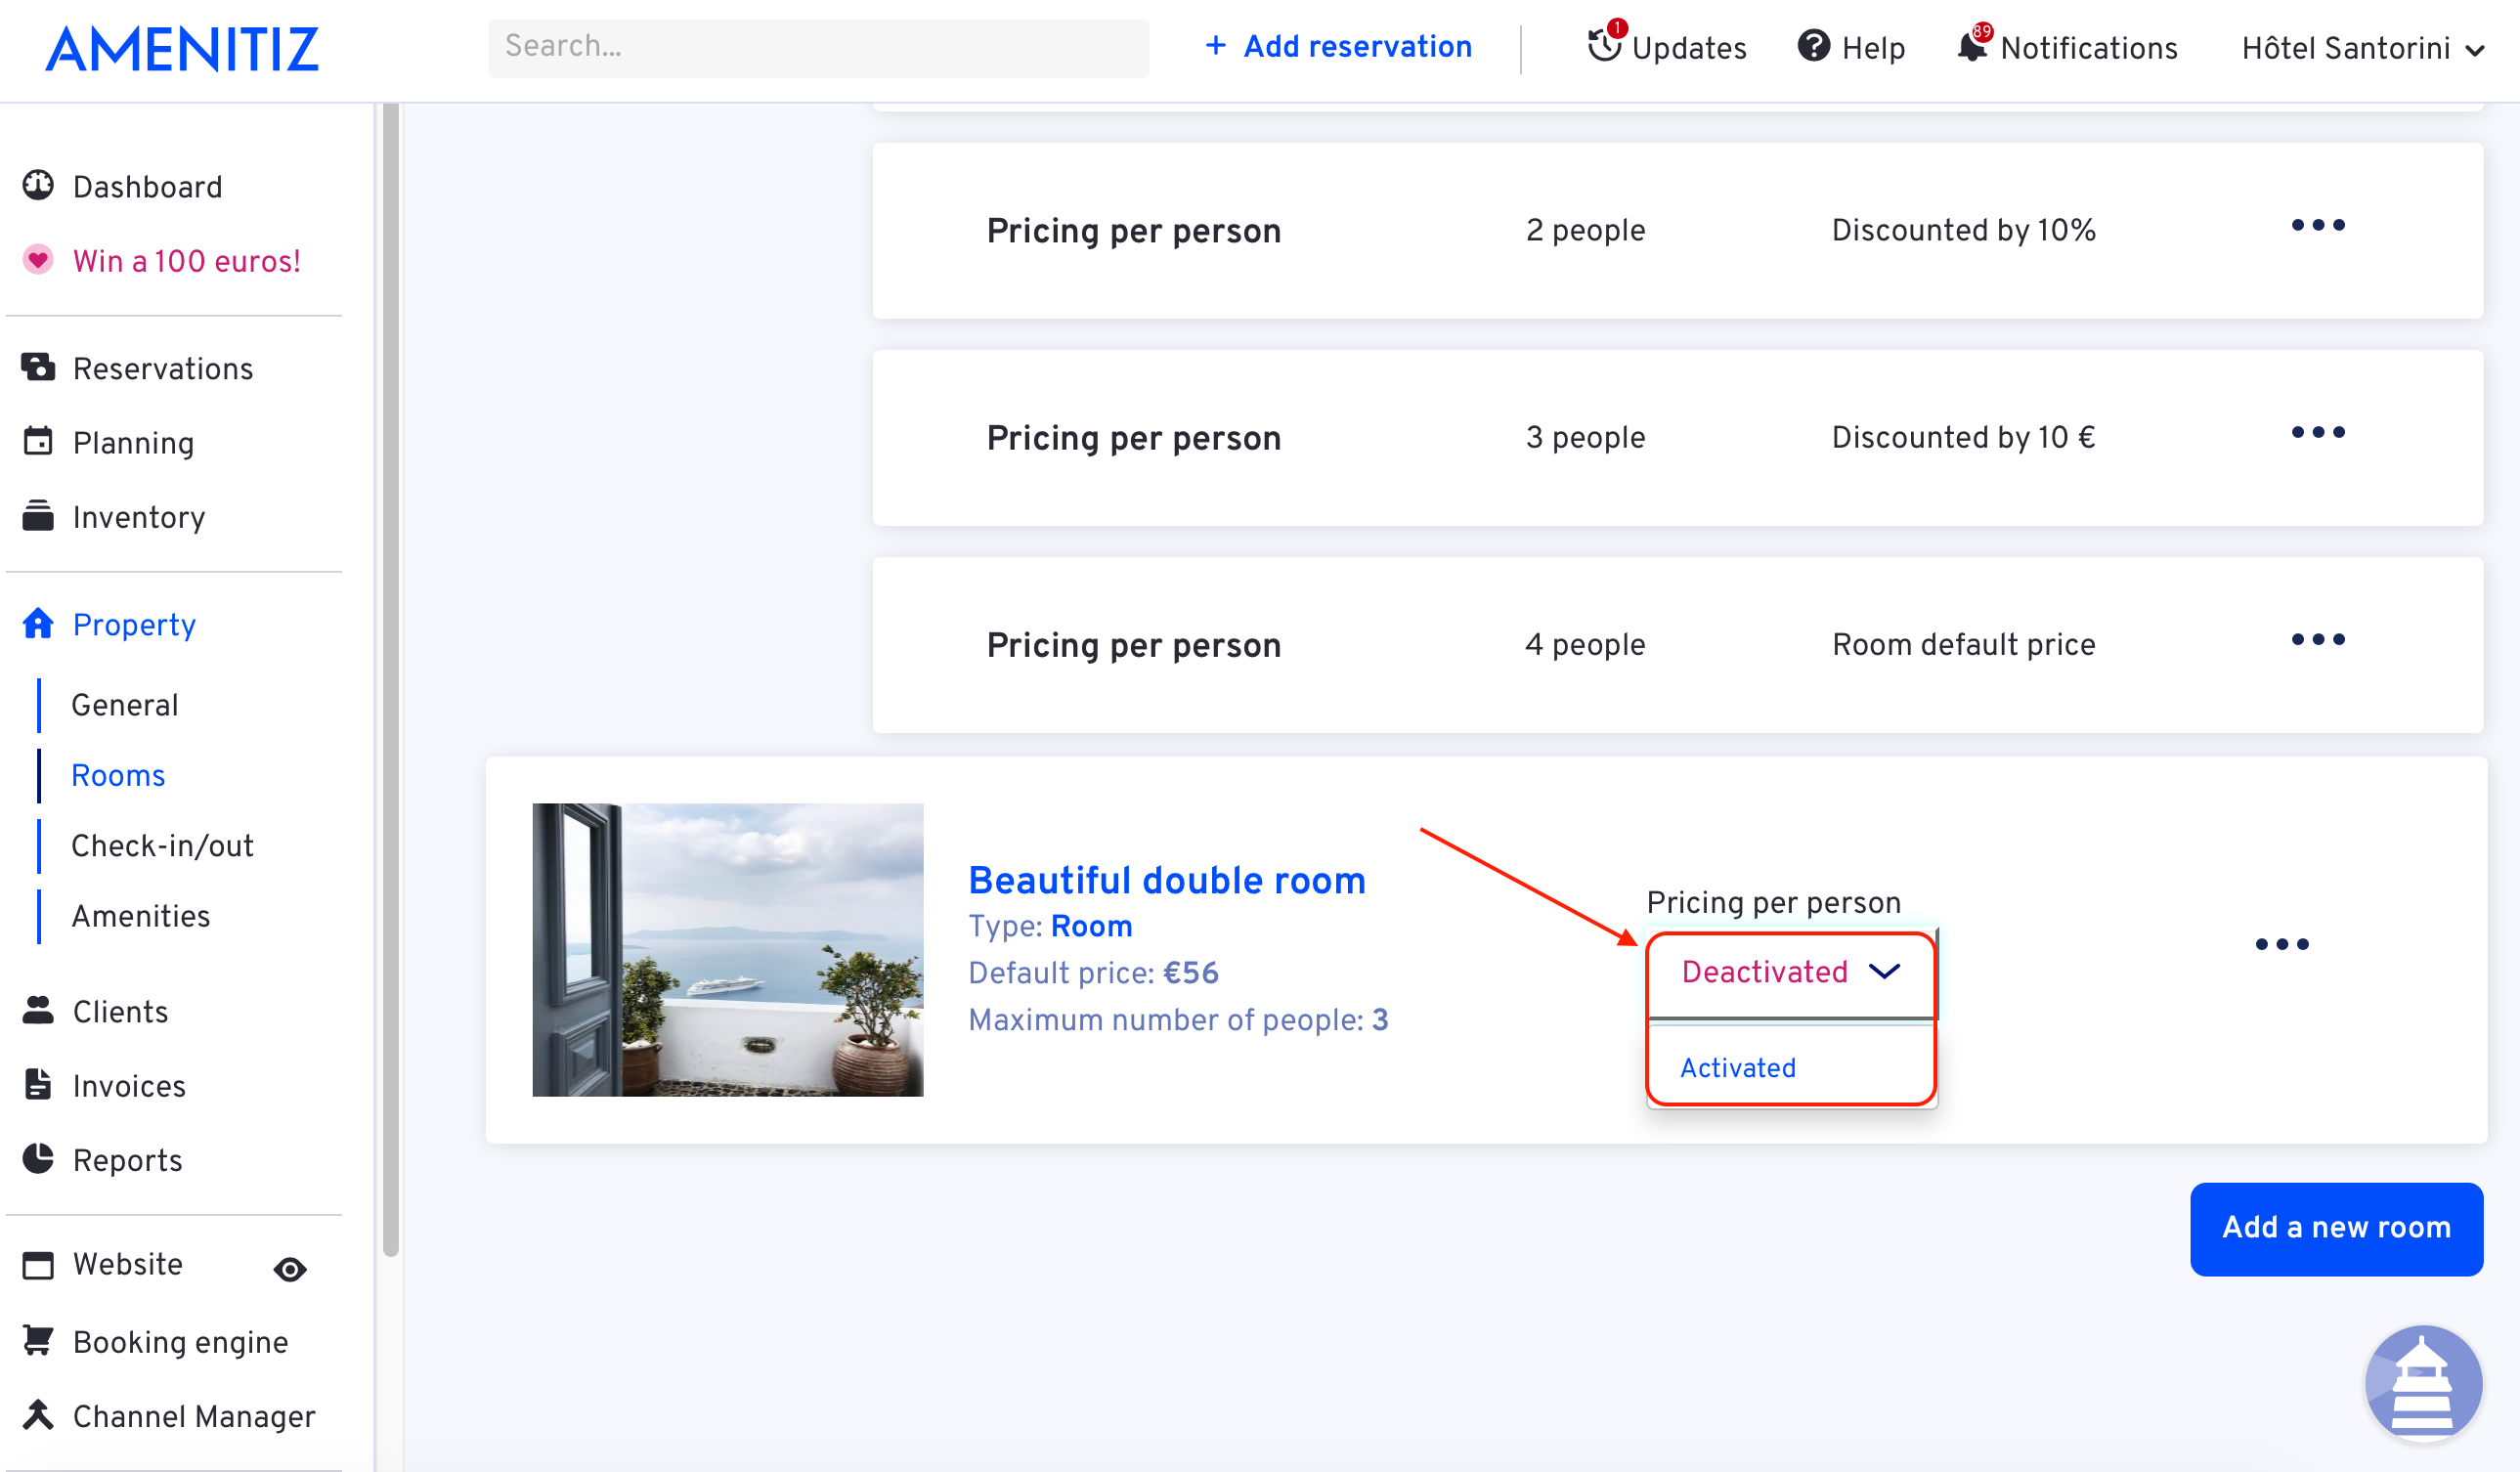Click the plus icon in Add reservation
This screenshot has height=1472, width=2520.
1216,46
